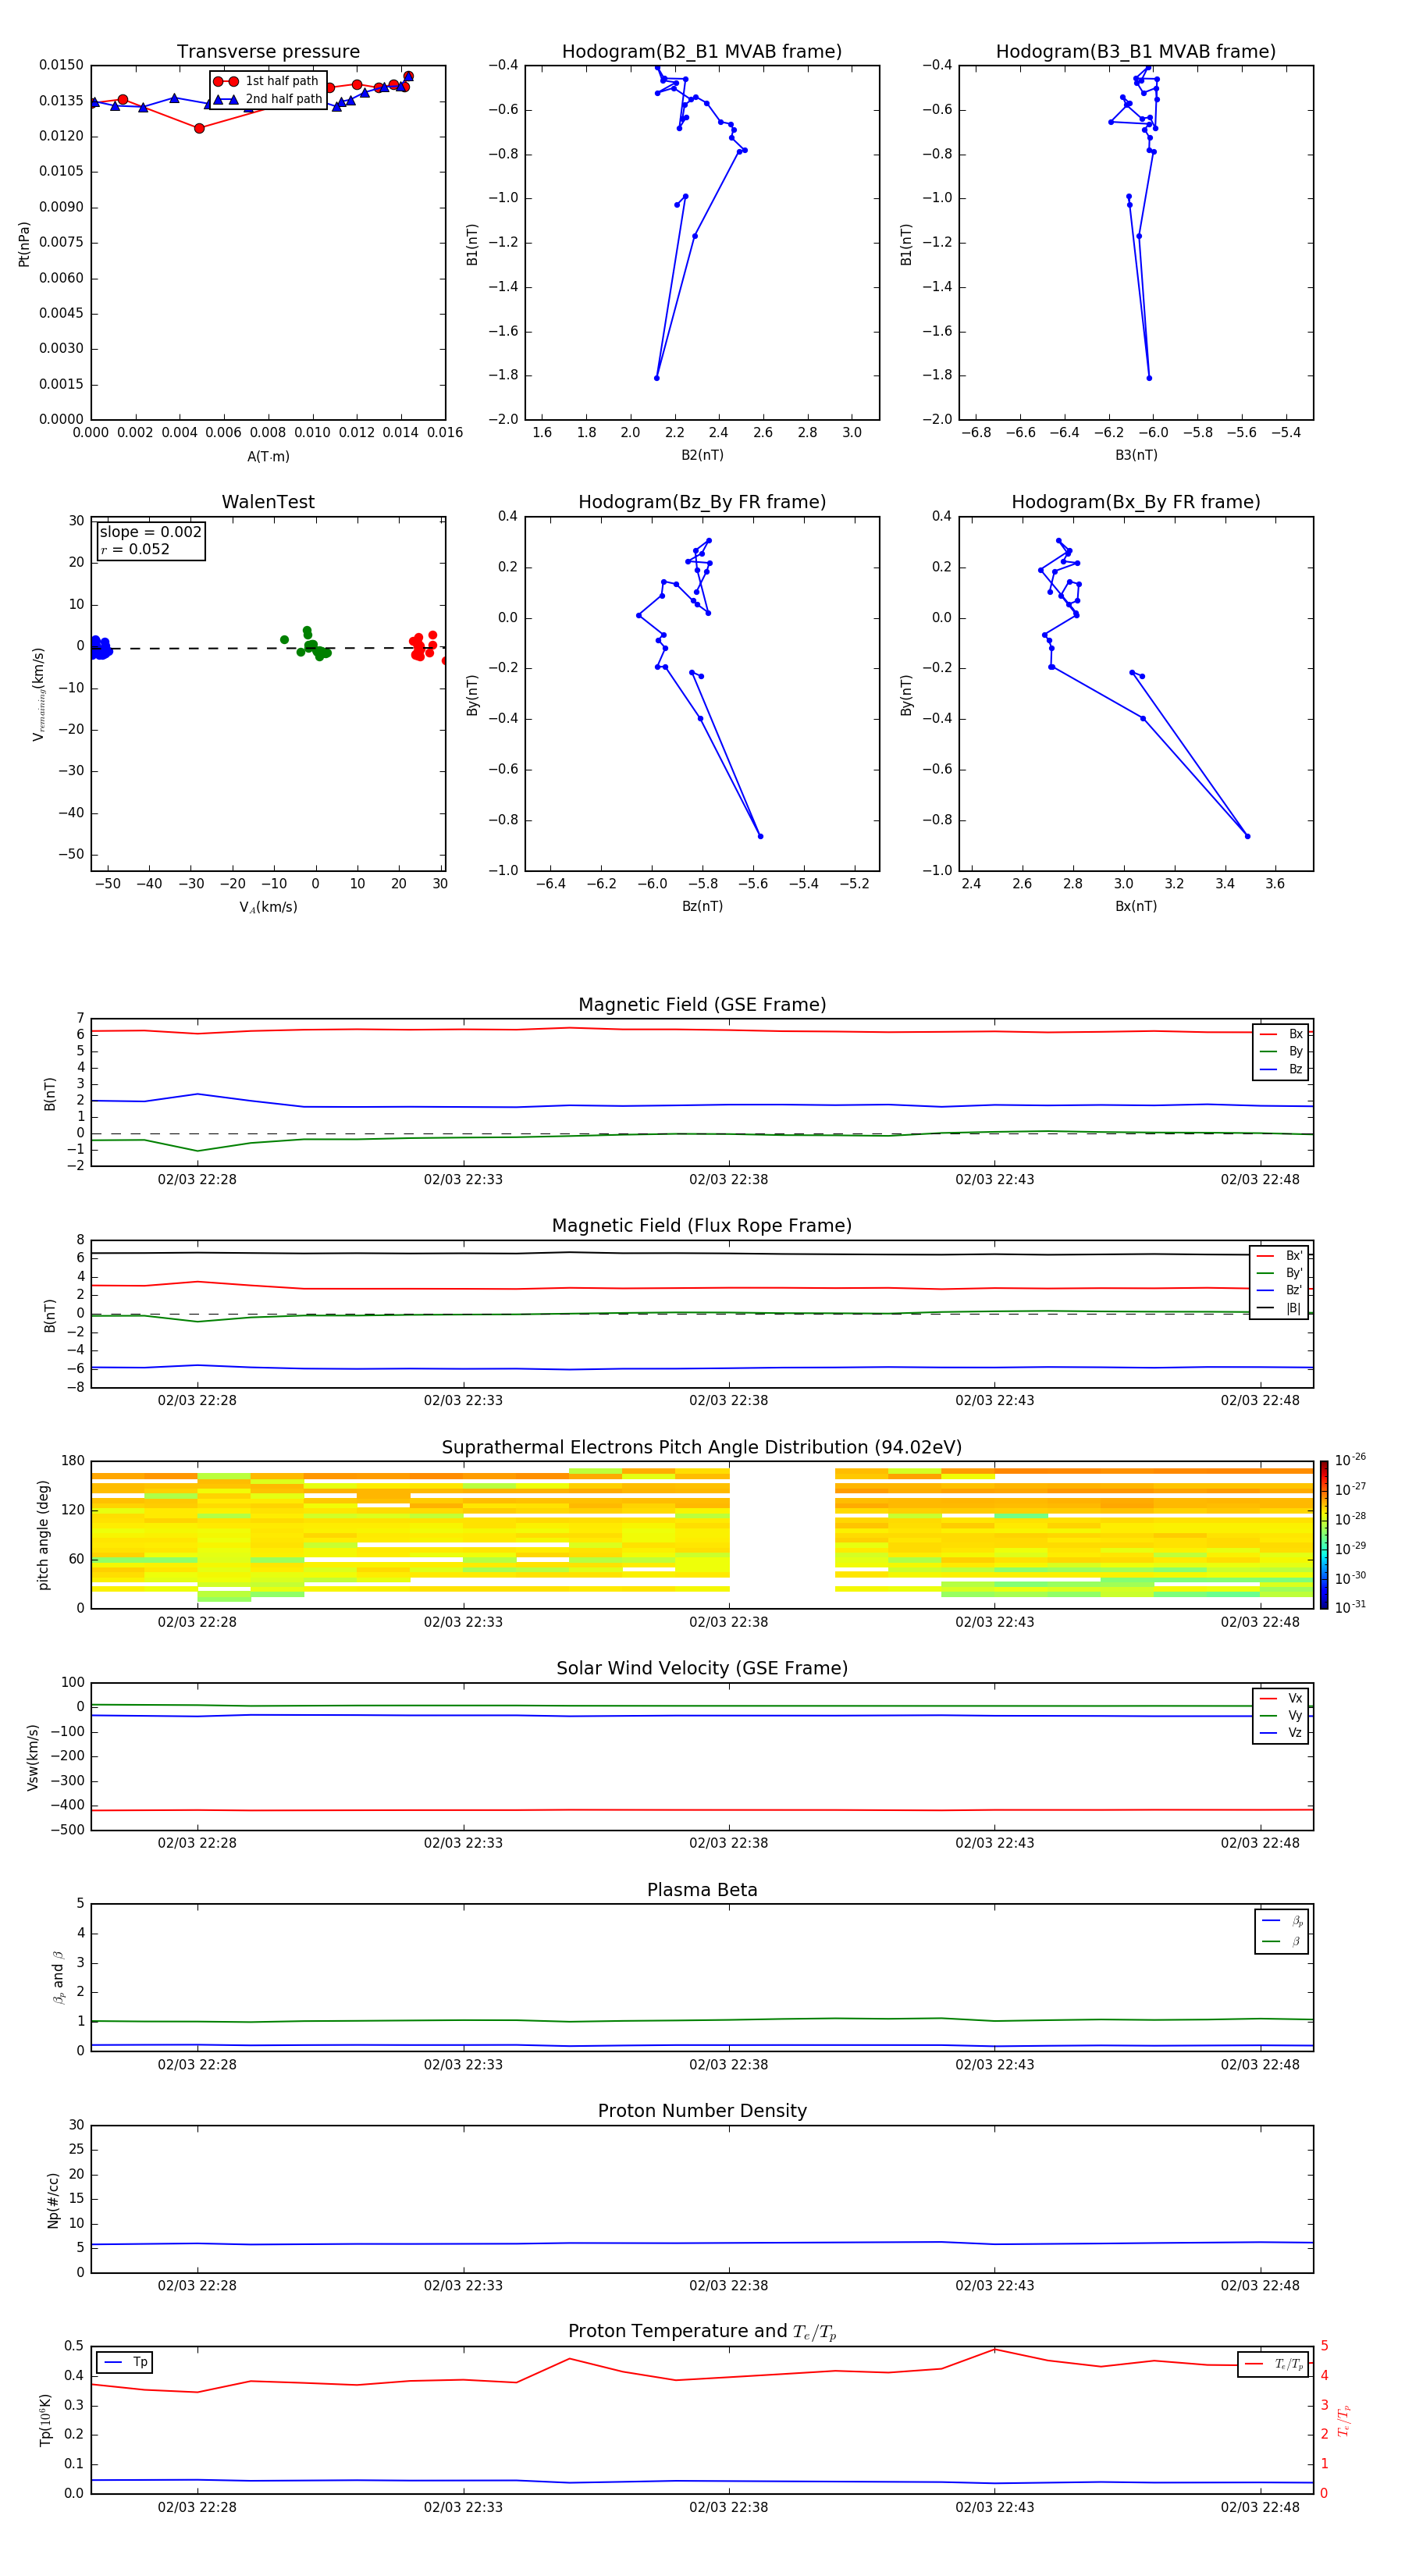Click the 'Plasma Beta' panel title
The image size is (1405, 2576).
pyautogui.click(x=702, y=1890)
